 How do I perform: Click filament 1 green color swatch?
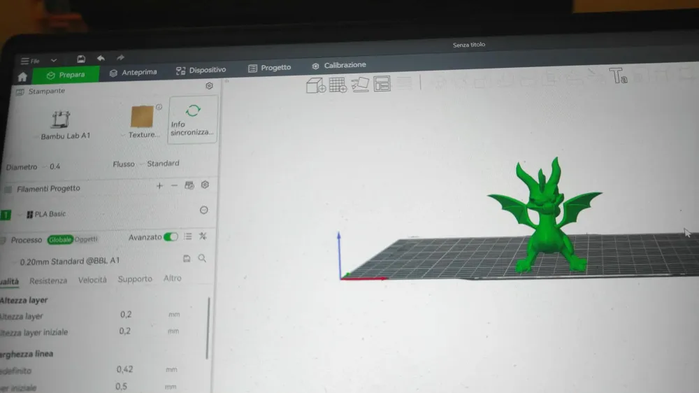(x=6, y=215)
